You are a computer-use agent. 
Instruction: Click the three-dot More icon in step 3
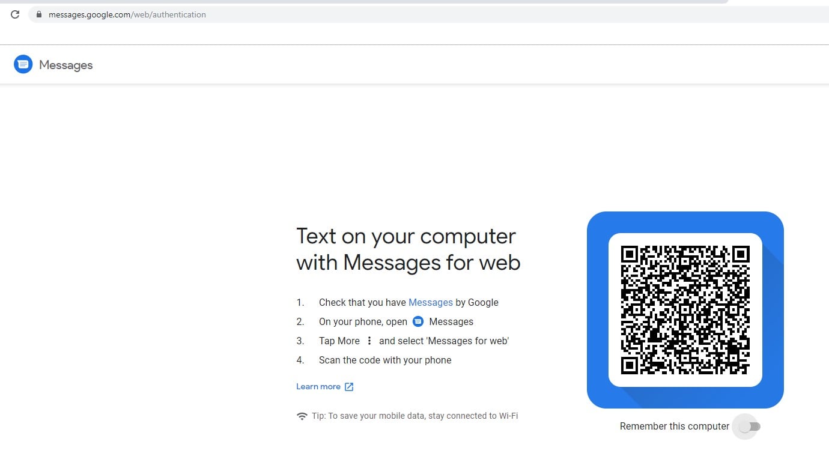[x=369, y=341]
